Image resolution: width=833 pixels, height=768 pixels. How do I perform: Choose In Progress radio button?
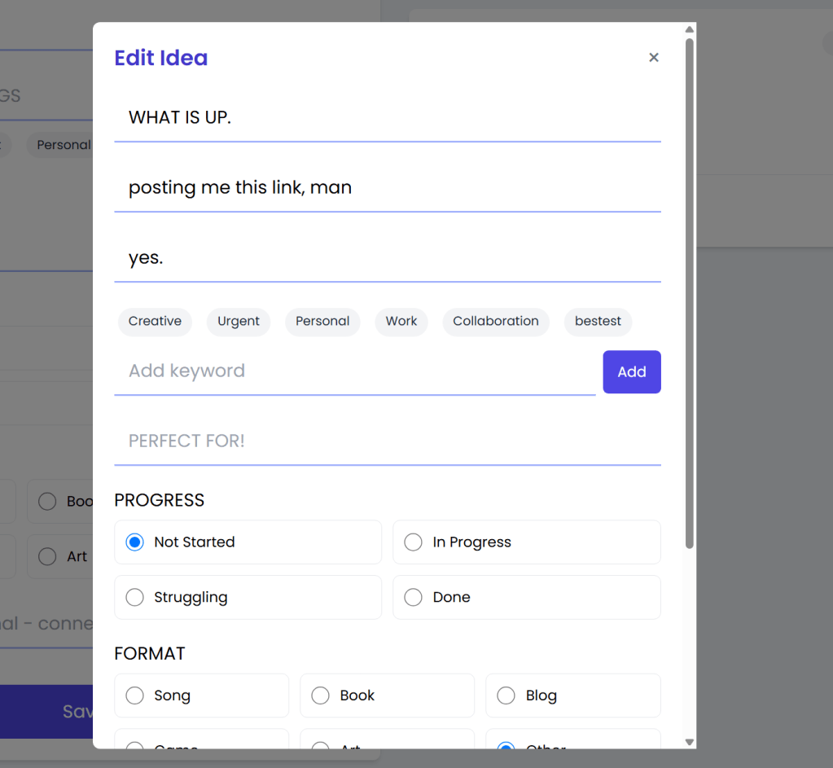tap(414, 542)
